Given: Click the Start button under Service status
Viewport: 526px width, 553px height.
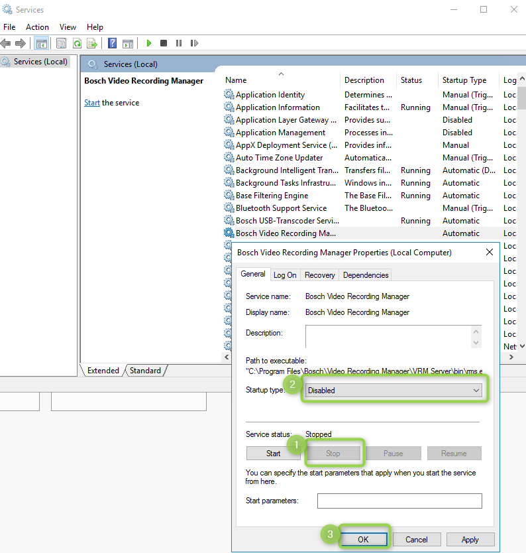Looking at the screenshot, I should click(274, 454).
